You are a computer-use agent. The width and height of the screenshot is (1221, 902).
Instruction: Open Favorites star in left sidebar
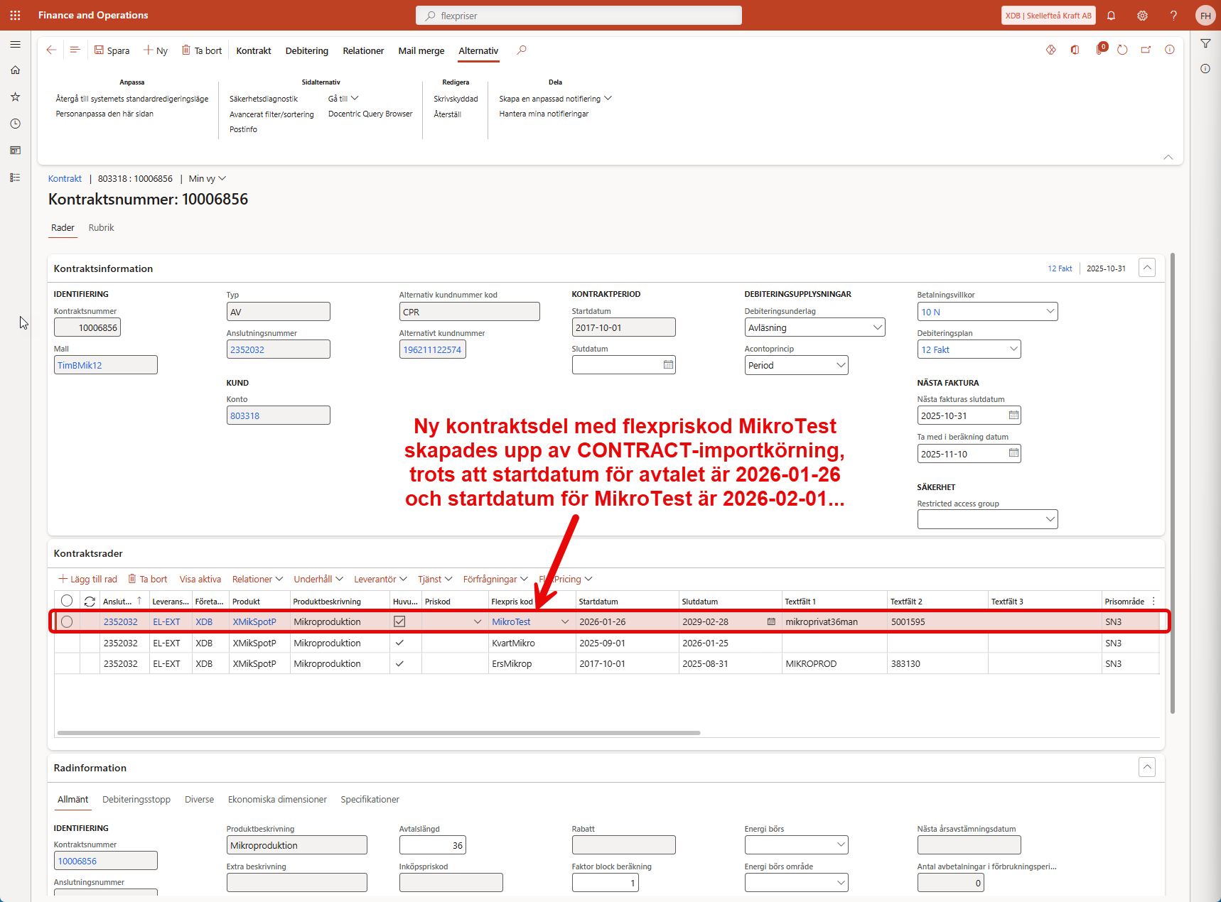pos(15,97)
